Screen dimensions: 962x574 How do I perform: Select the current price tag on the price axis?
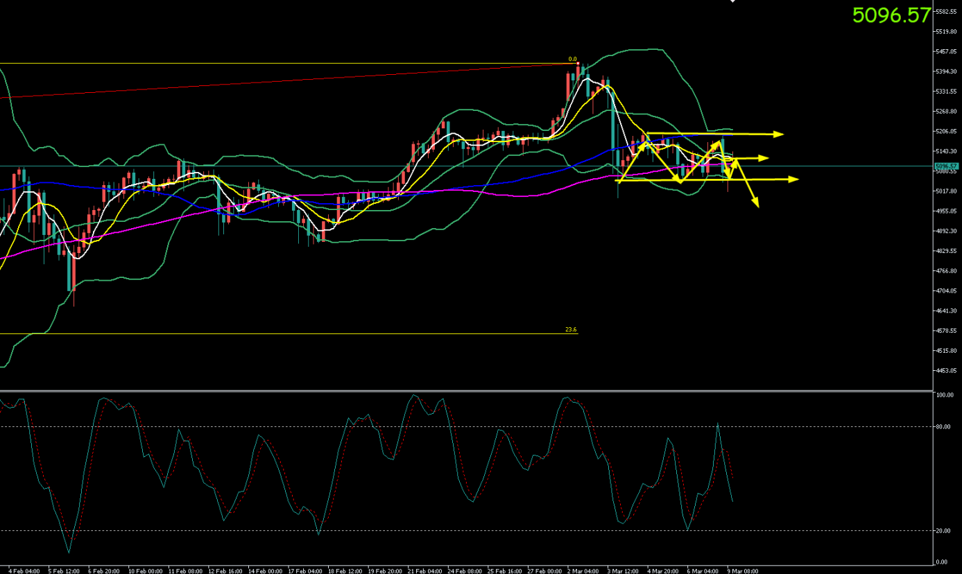coord(946,166)
